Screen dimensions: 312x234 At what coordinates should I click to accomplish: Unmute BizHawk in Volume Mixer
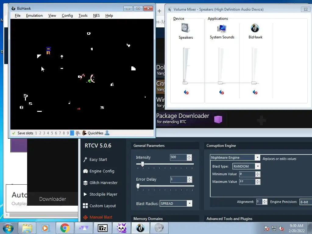(x=255, y=92)
